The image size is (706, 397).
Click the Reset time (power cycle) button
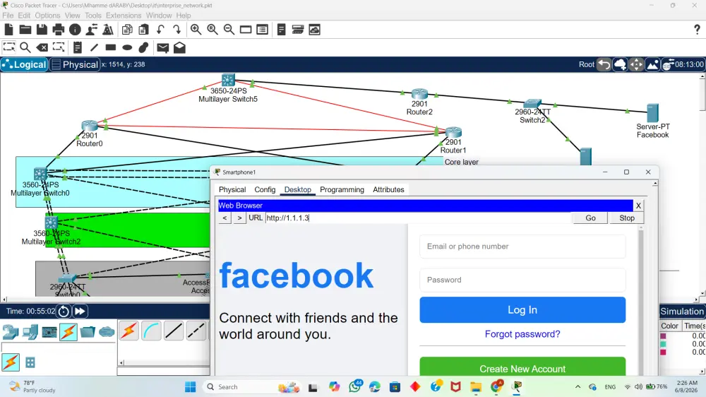point(64,311)
